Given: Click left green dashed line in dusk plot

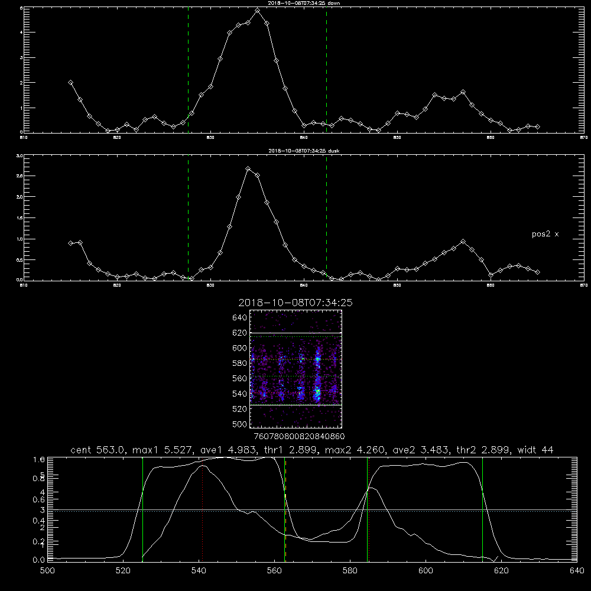Looking at the screenshot, I should click(x=188, y=217).
